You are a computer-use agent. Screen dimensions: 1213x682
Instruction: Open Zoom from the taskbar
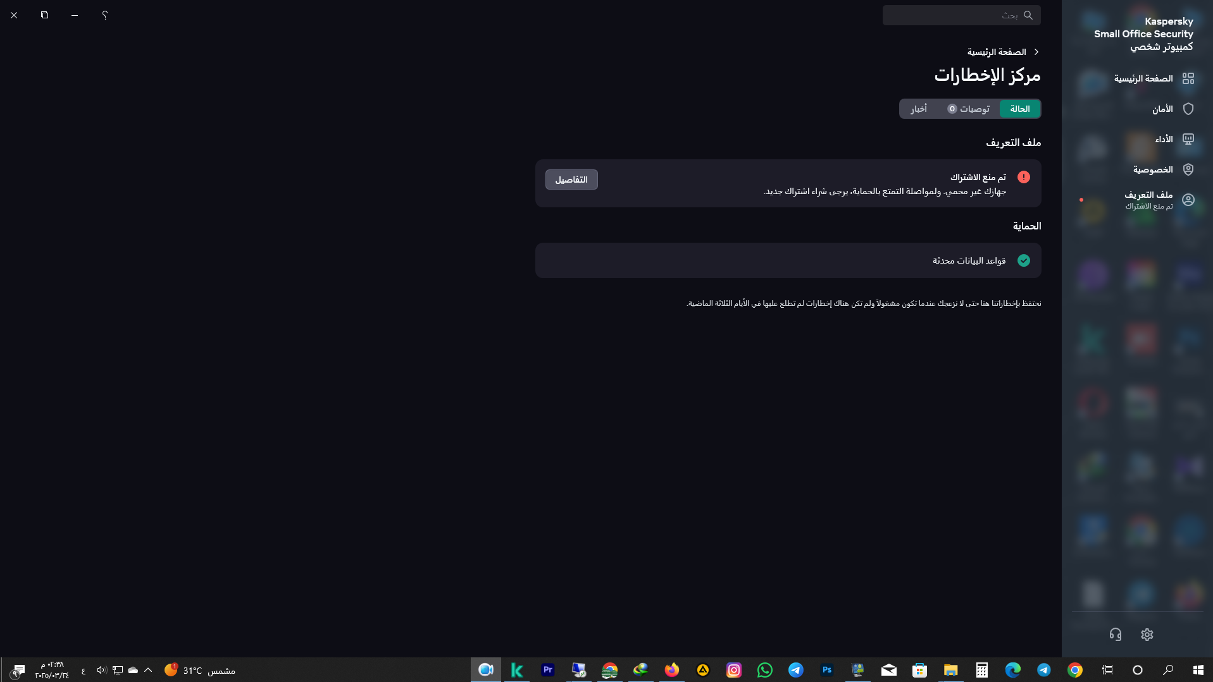(486, 670)
